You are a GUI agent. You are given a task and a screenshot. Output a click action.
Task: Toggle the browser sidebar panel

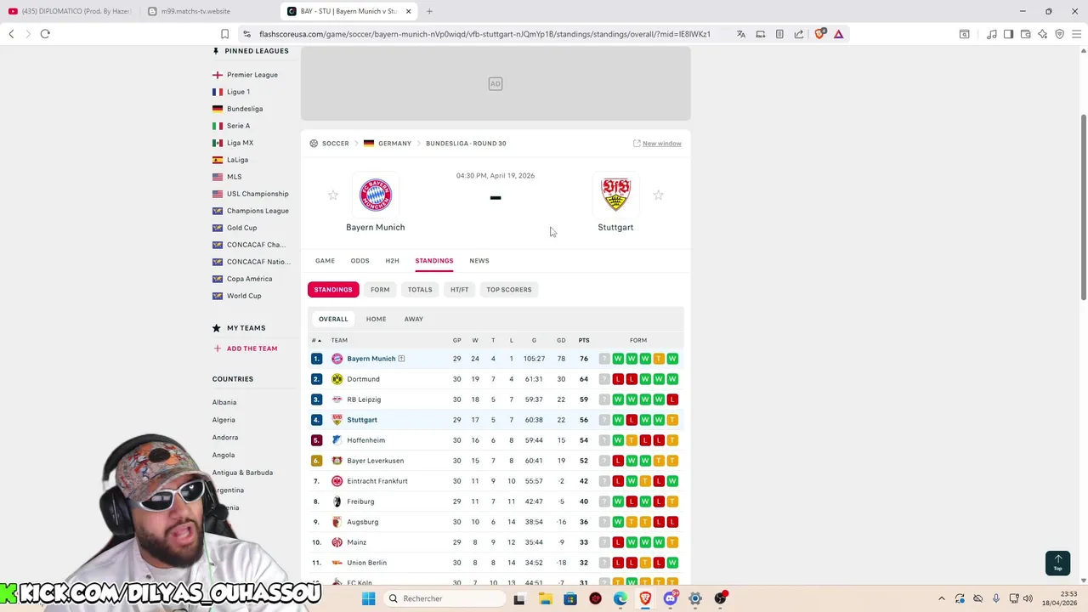point(1008,34)
